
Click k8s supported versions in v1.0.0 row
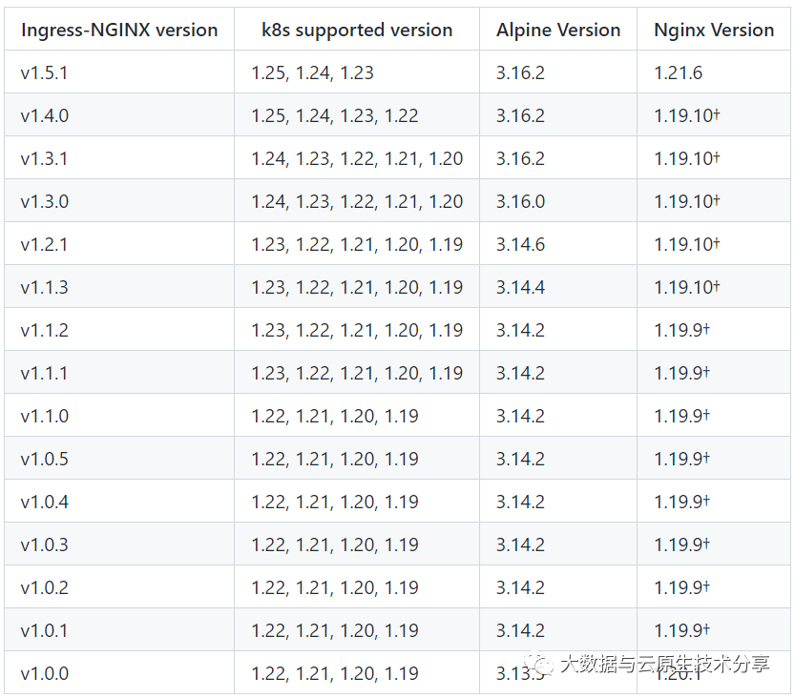pos(357,672)
